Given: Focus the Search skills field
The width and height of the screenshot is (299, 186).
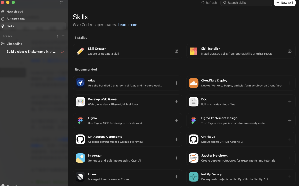Looking at the screenshot, I should (x=246, y=3).
